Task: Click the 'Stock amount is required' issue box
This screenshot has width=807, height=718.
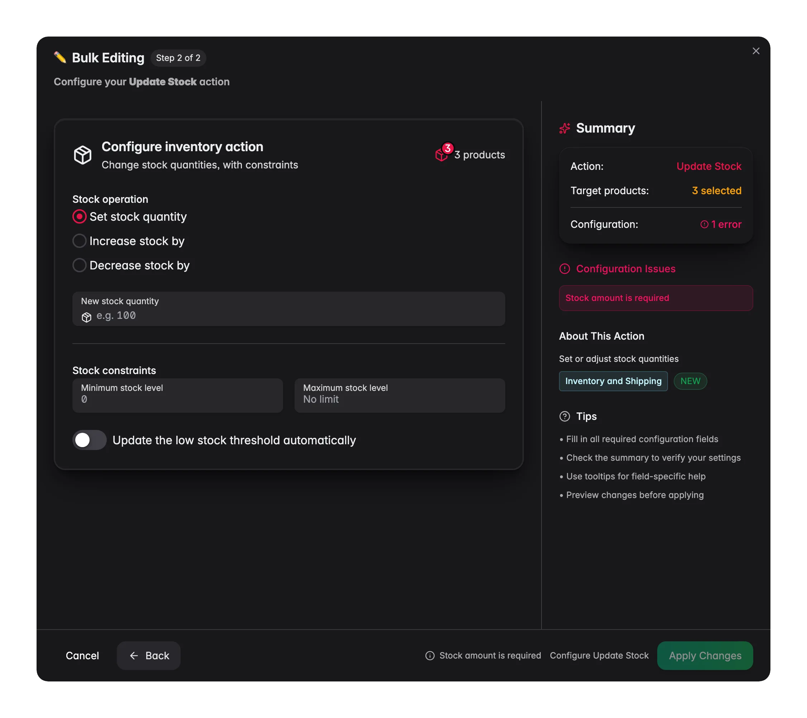Action: click(656, 298)
